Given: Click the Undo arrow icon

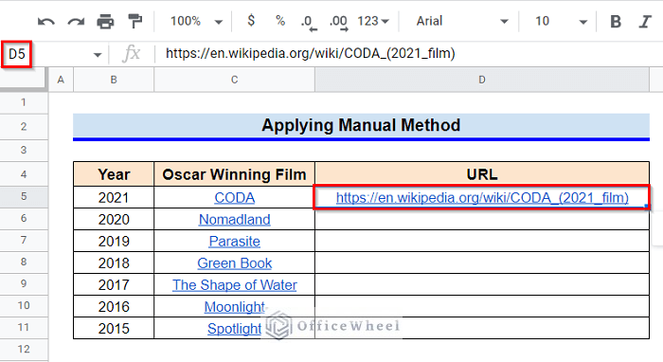Looking at the screenshot, I should 45,22.
